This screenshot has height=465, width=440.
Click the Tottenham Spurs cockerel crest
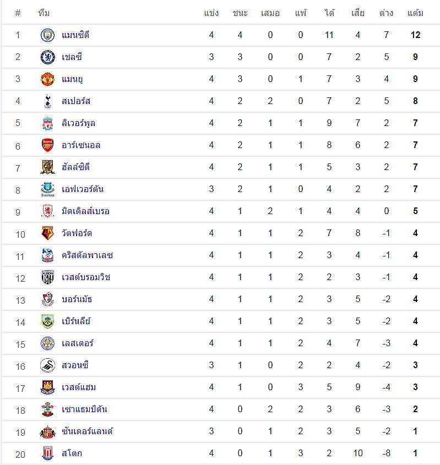(47, 101)
